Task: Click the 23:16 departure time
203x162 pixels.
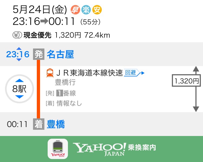Action: pyautogui.click(x=18, y=54)
